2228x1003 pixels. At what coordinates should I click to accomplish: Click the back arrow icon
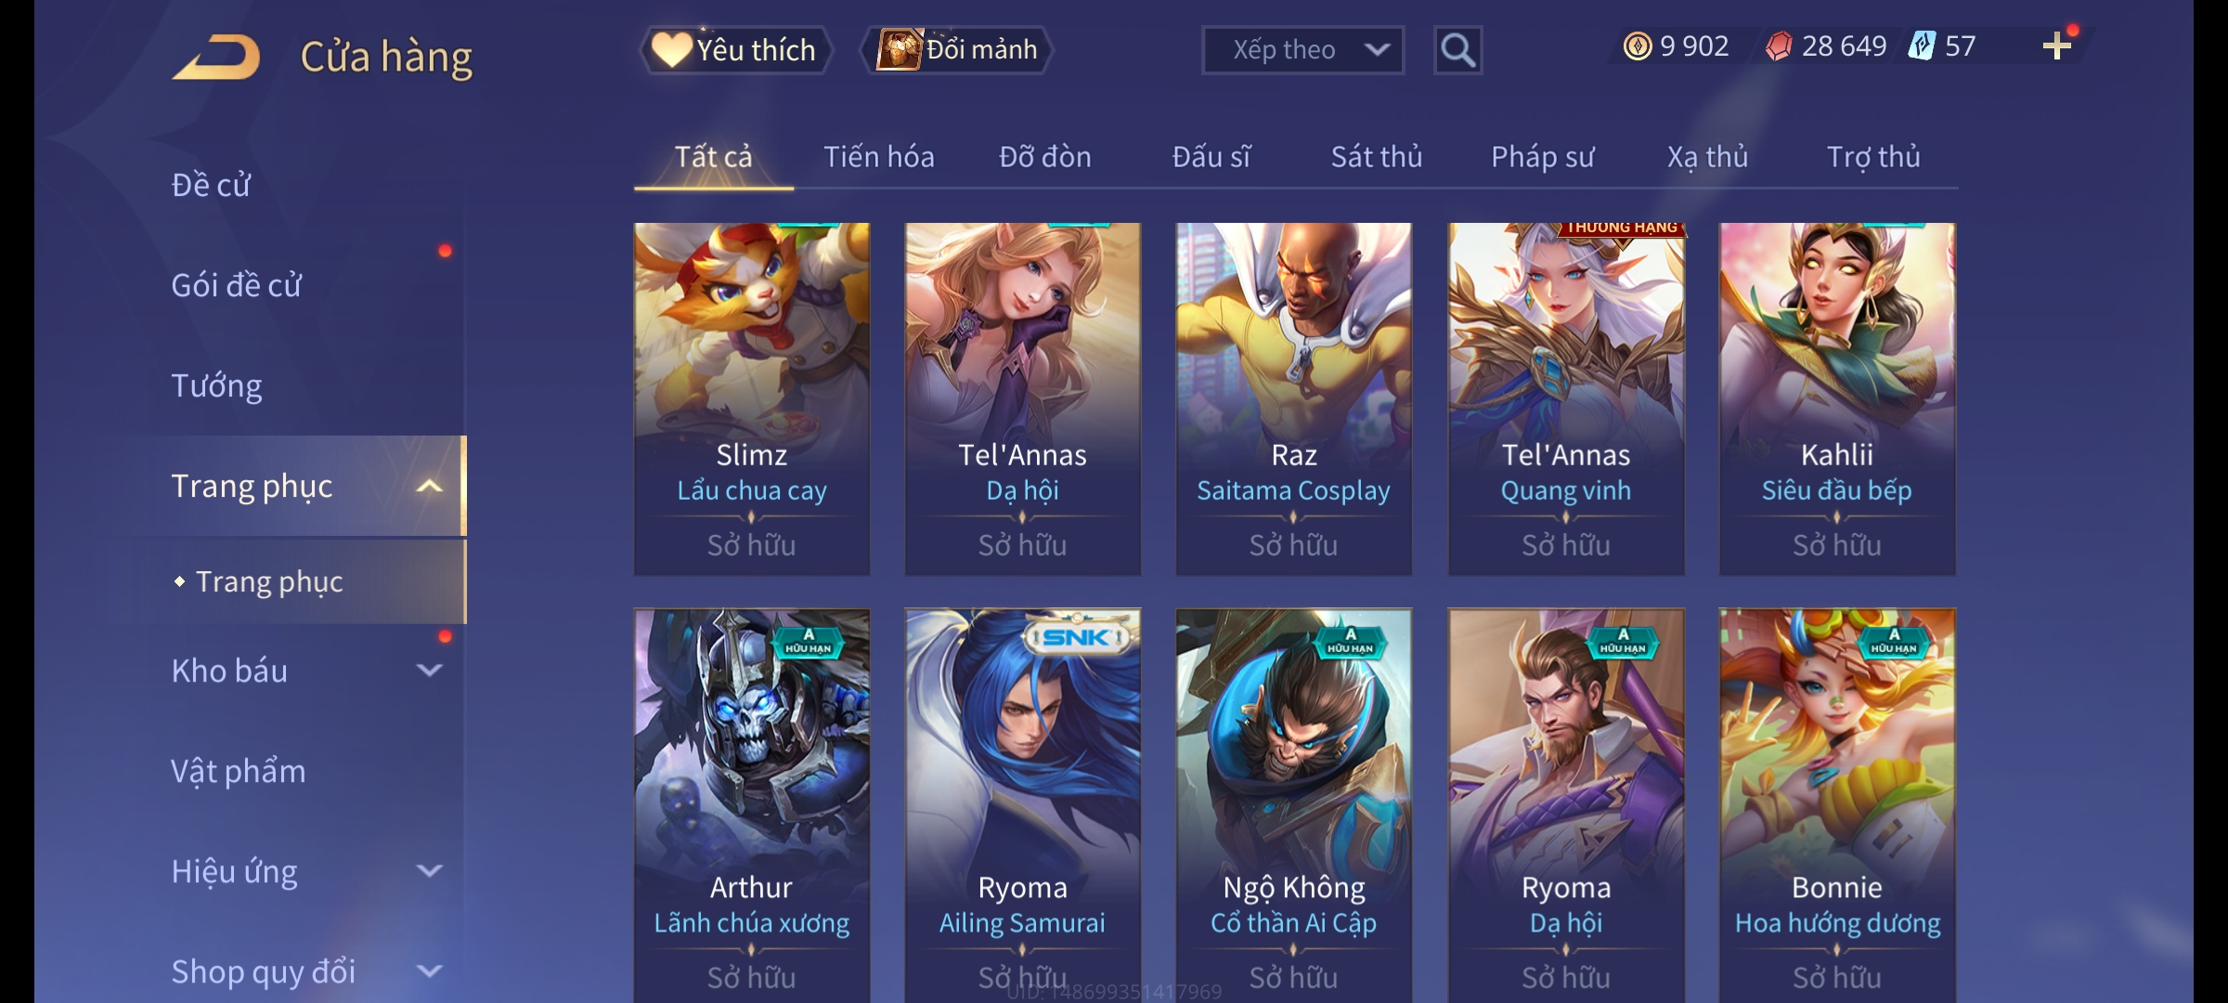[x=216, y=58]
